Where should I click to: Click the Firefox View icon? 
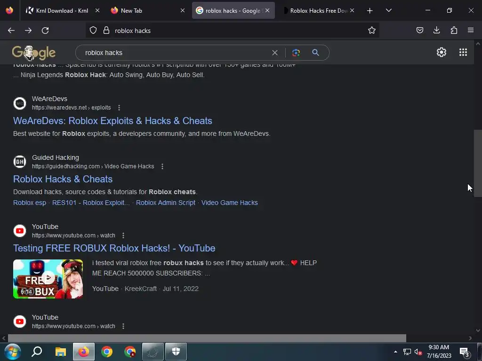pos(9,10)
